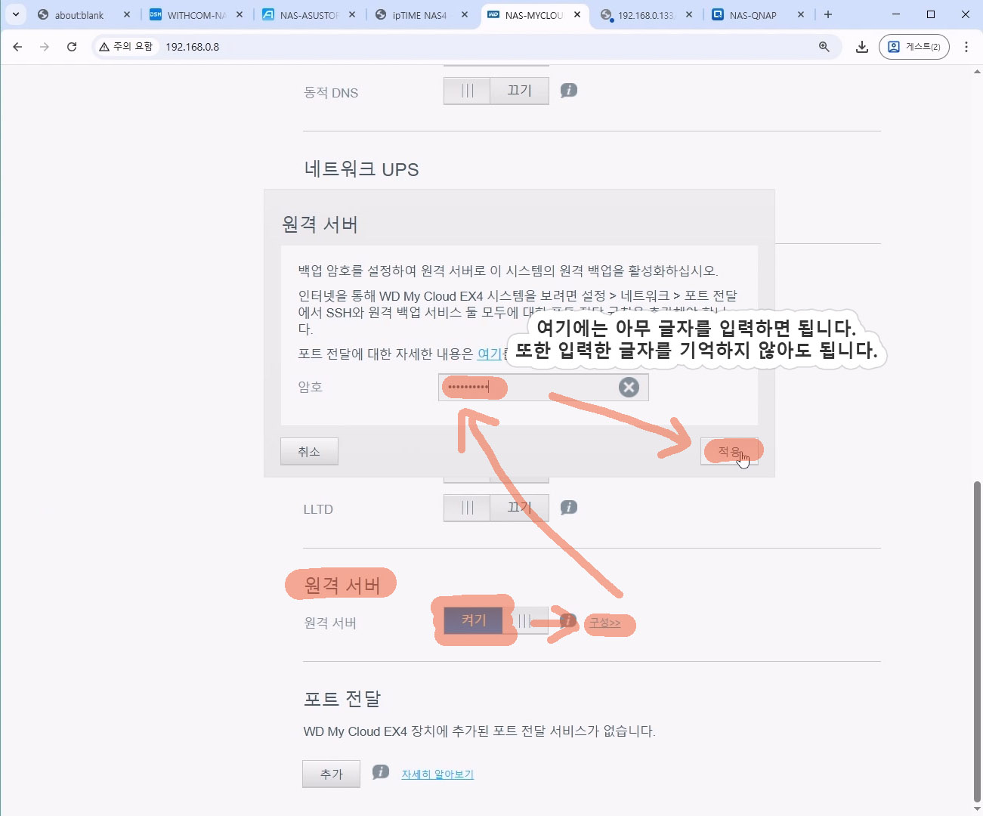The height and width of the screenshot is (816, 983).
Task: Click the page vertical scrollbar thumb
Action: 977,642
